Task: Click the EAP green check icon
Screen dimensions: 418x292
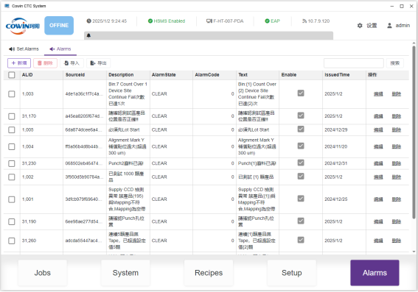Action: click(267, 21)
